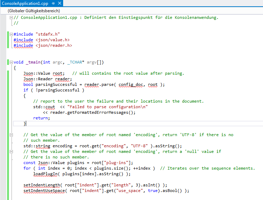Click the "UTF-8" string literal

[x=139, y=146]
